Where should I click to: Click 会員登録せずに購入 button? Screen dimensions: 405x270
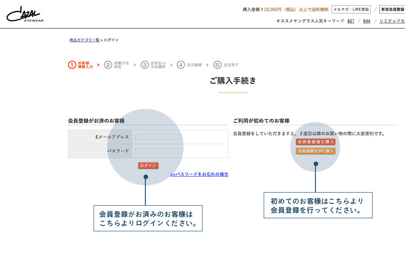(x=315, y=151)
